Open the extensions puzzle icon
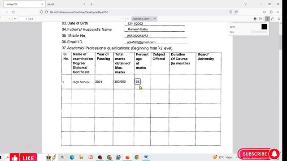This screenshot has height=161, width=287. (x=271, y=12)
